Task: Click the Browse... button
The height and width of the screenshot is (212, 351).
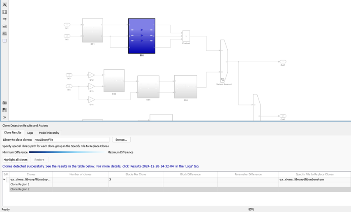Action: pyautogui.click(x=121, y=140)
